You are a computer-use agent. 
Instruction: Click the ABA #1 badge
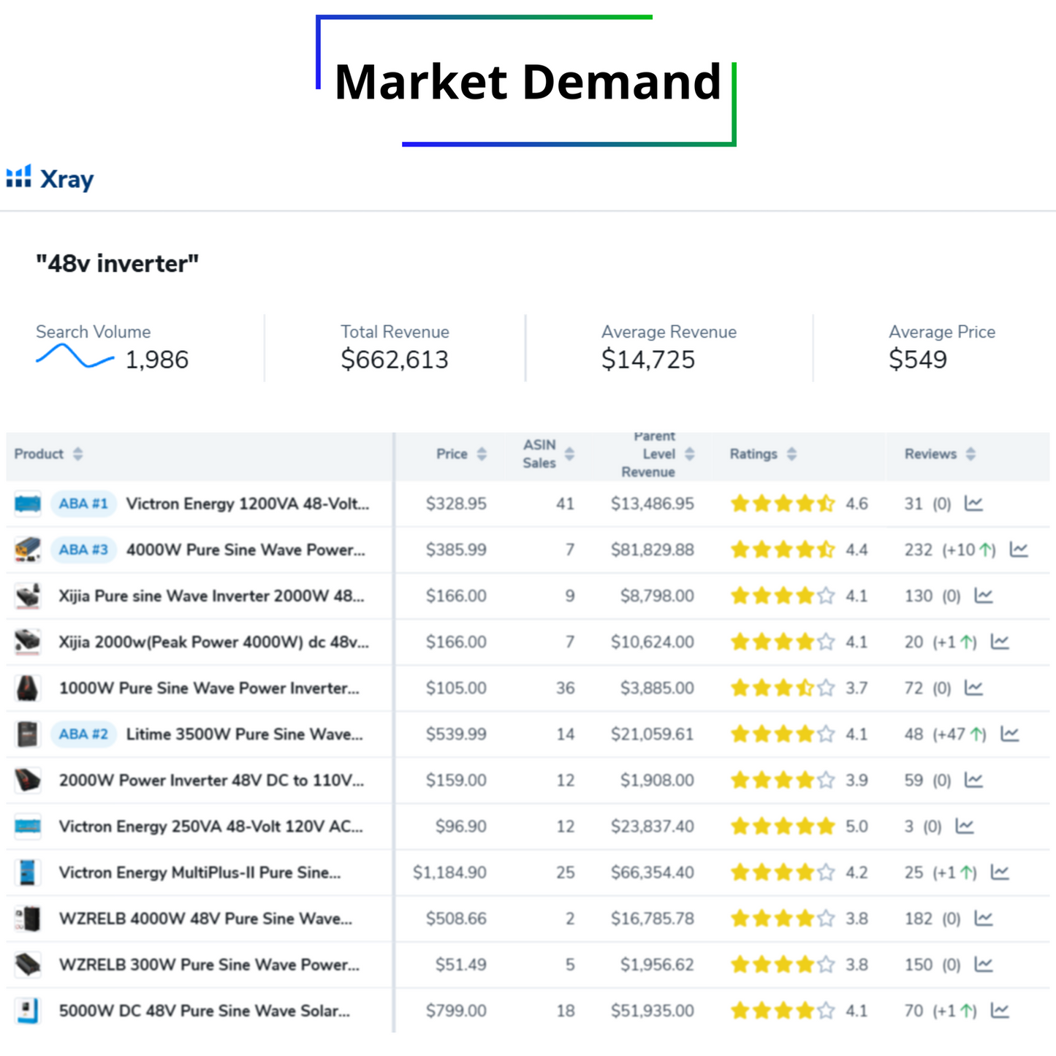tap(83, 504)
